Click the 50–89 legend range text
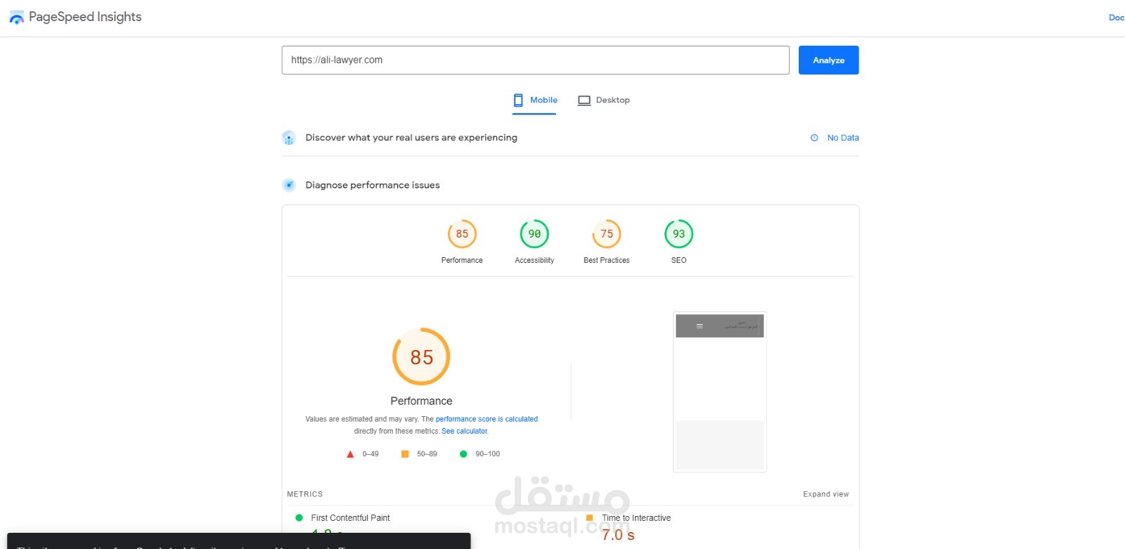This screenshot has height=549, width=1125. 427,454
